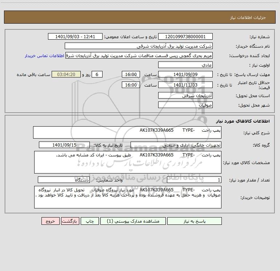Click the response deadline time 16:00 field
This screenshot has width=280, height=271.
pyautogui.click(x=131, y=74)
